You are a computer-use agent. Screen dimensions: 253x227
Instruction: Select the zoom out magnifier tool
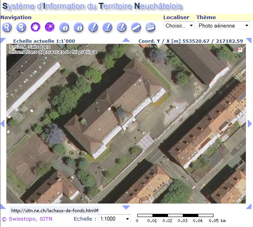coord(21,27)
